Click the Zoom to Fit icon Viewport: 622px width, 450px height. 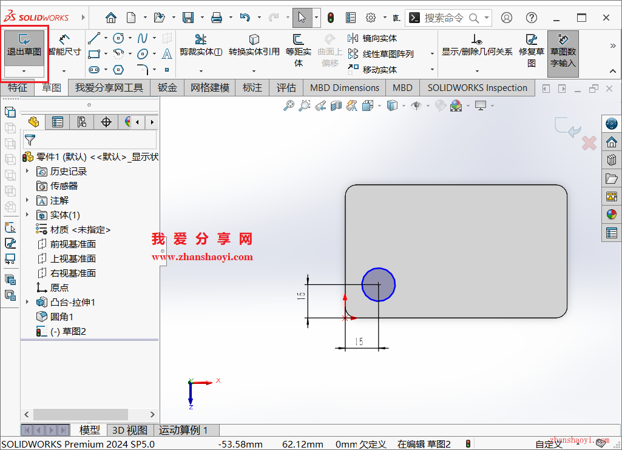(x=289, y=106)
